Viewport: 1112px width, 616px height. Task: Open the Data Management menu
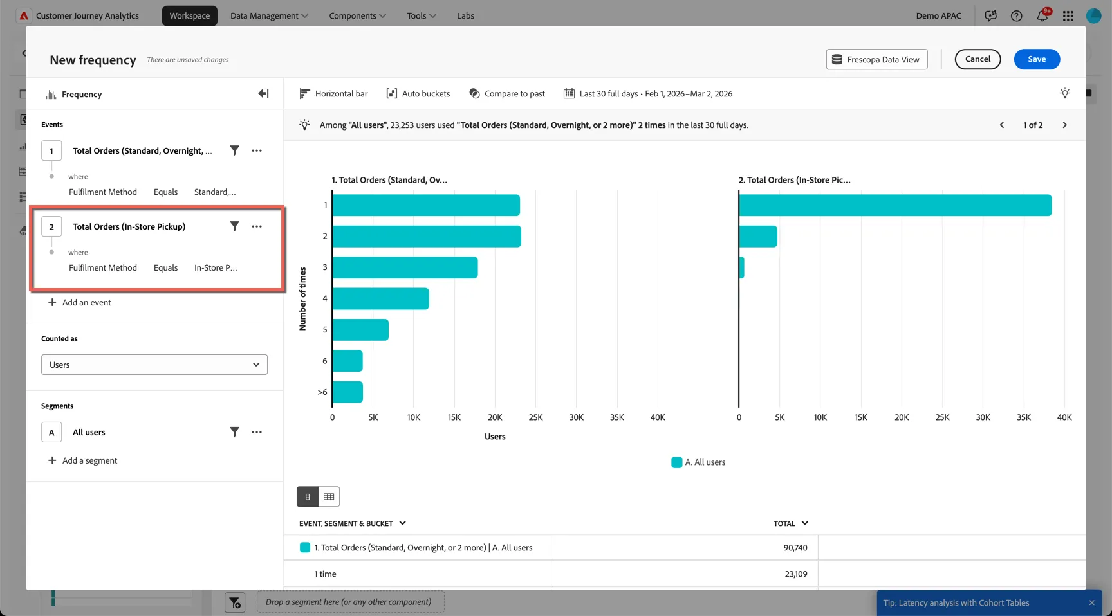[269, 15]
